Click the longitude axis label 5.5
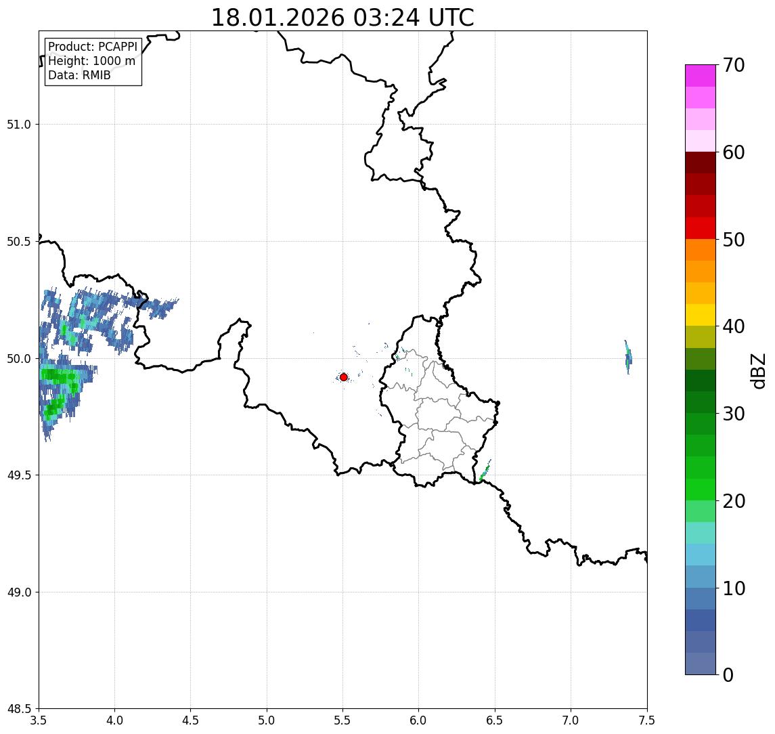This screenshot has height=734, width=775. (342, 720)
